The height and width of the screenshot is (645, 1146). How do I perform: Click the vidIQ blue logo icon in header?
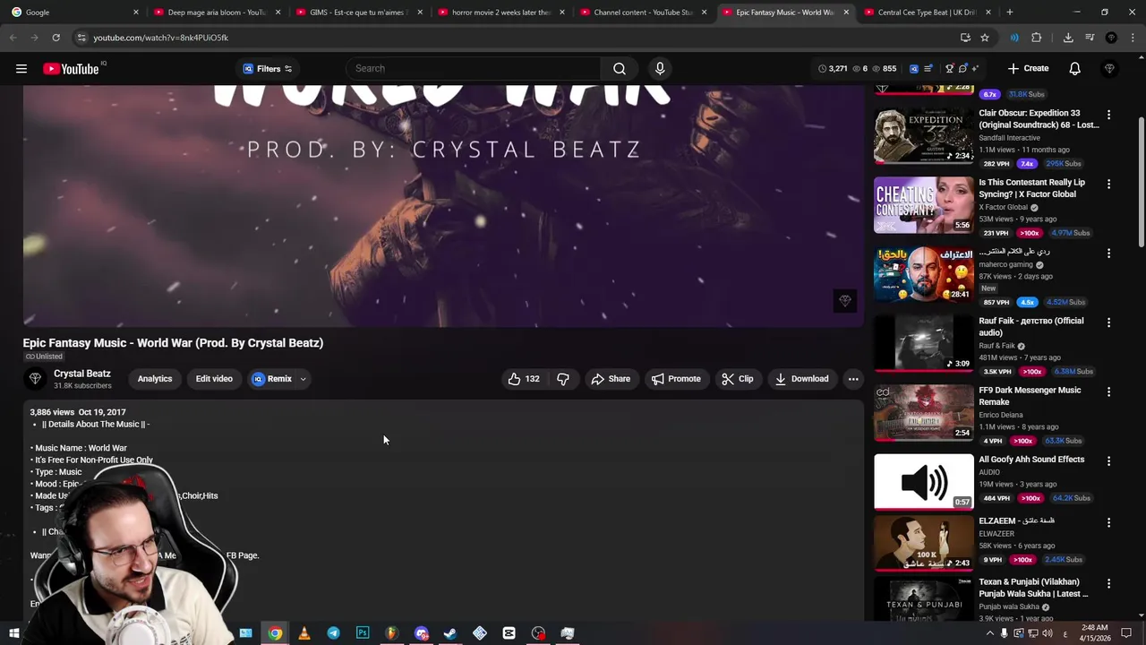tap(914, 68)
